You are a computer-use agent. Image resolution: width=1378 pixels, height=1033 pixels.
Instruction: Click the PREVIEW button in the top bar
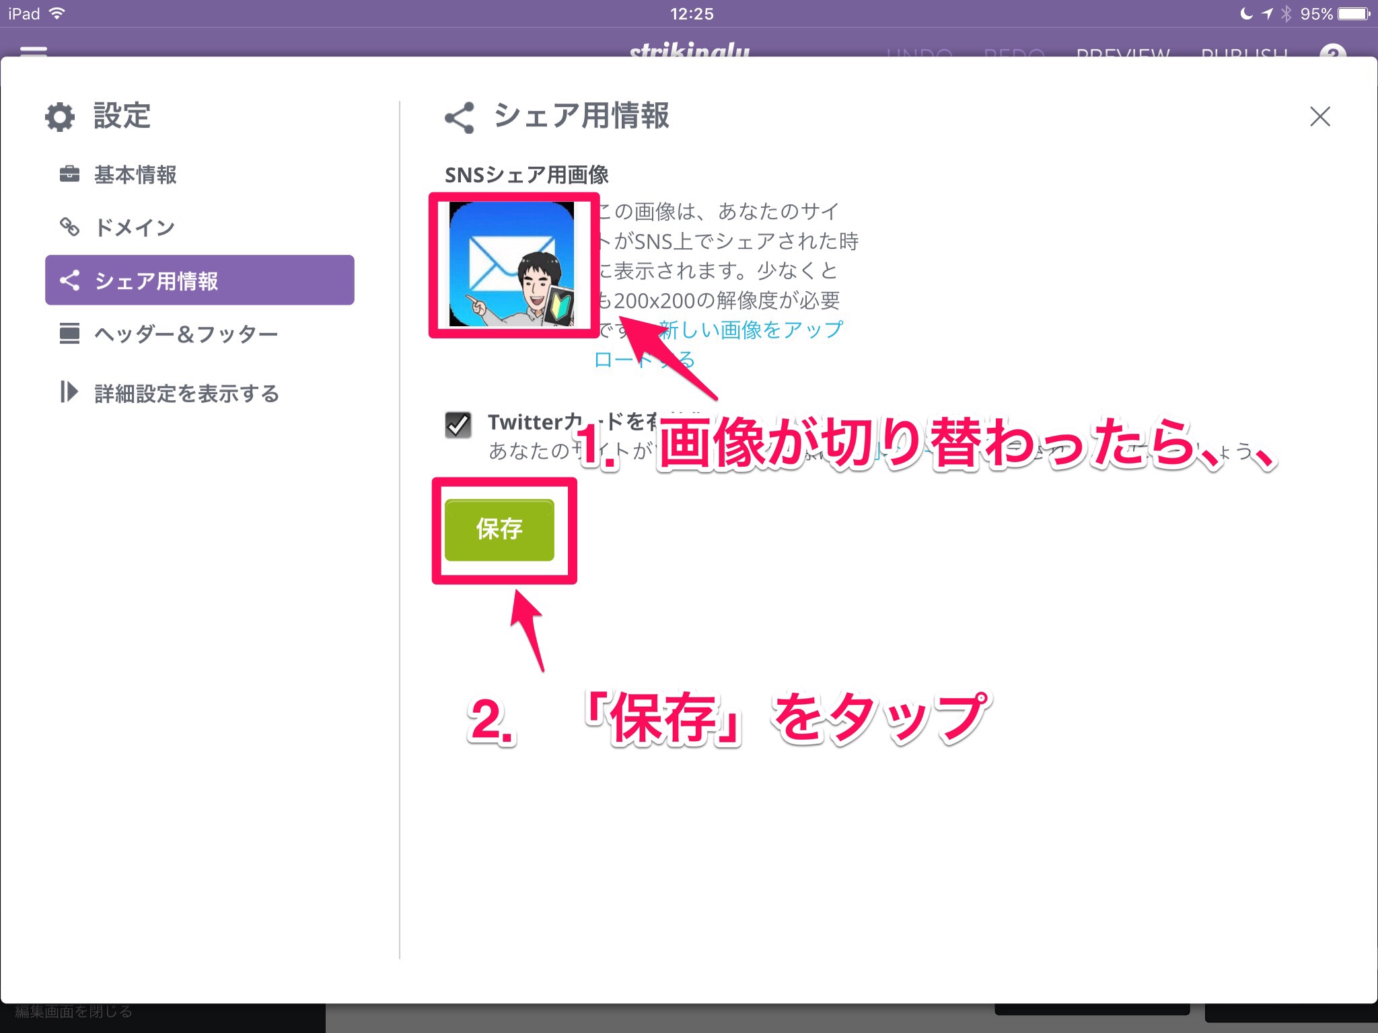click(1122, 52)
